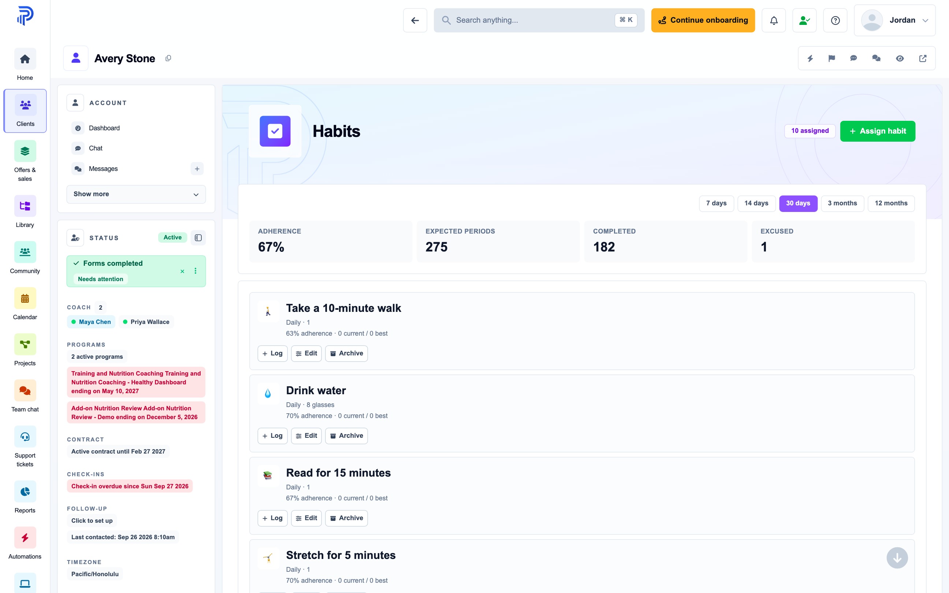Toggle the status panel layout icon
The width and height of the screenshot is (949, 593).
tap(198, 238)
